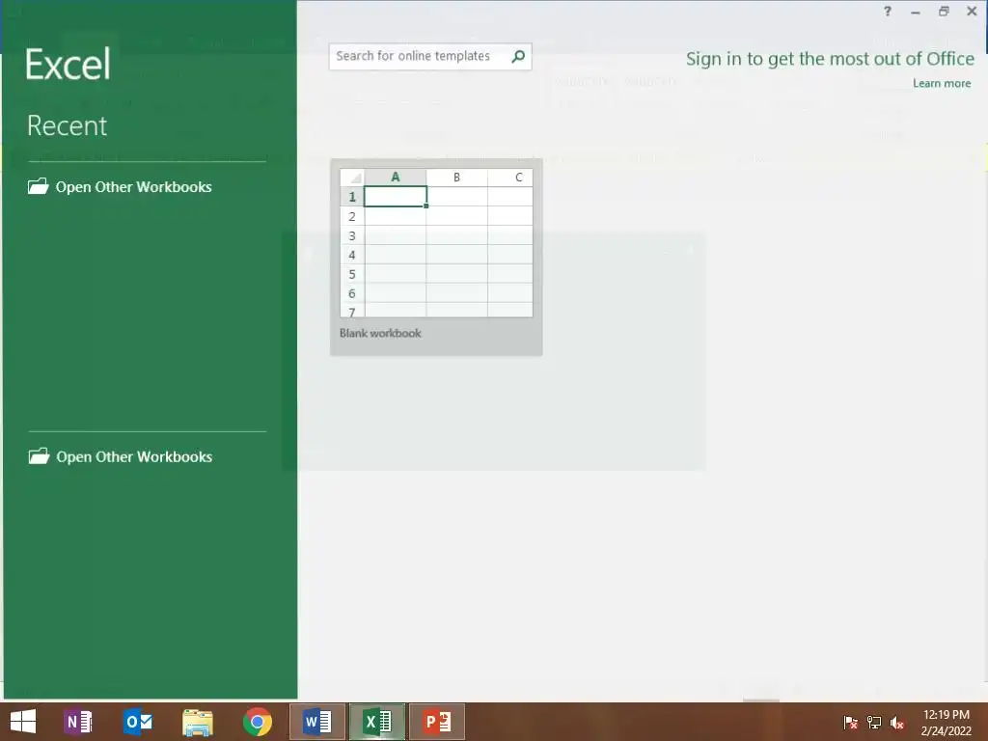Open Excel help question mark icon
This screenshot has width=988, height=741.
pos(888,11)
